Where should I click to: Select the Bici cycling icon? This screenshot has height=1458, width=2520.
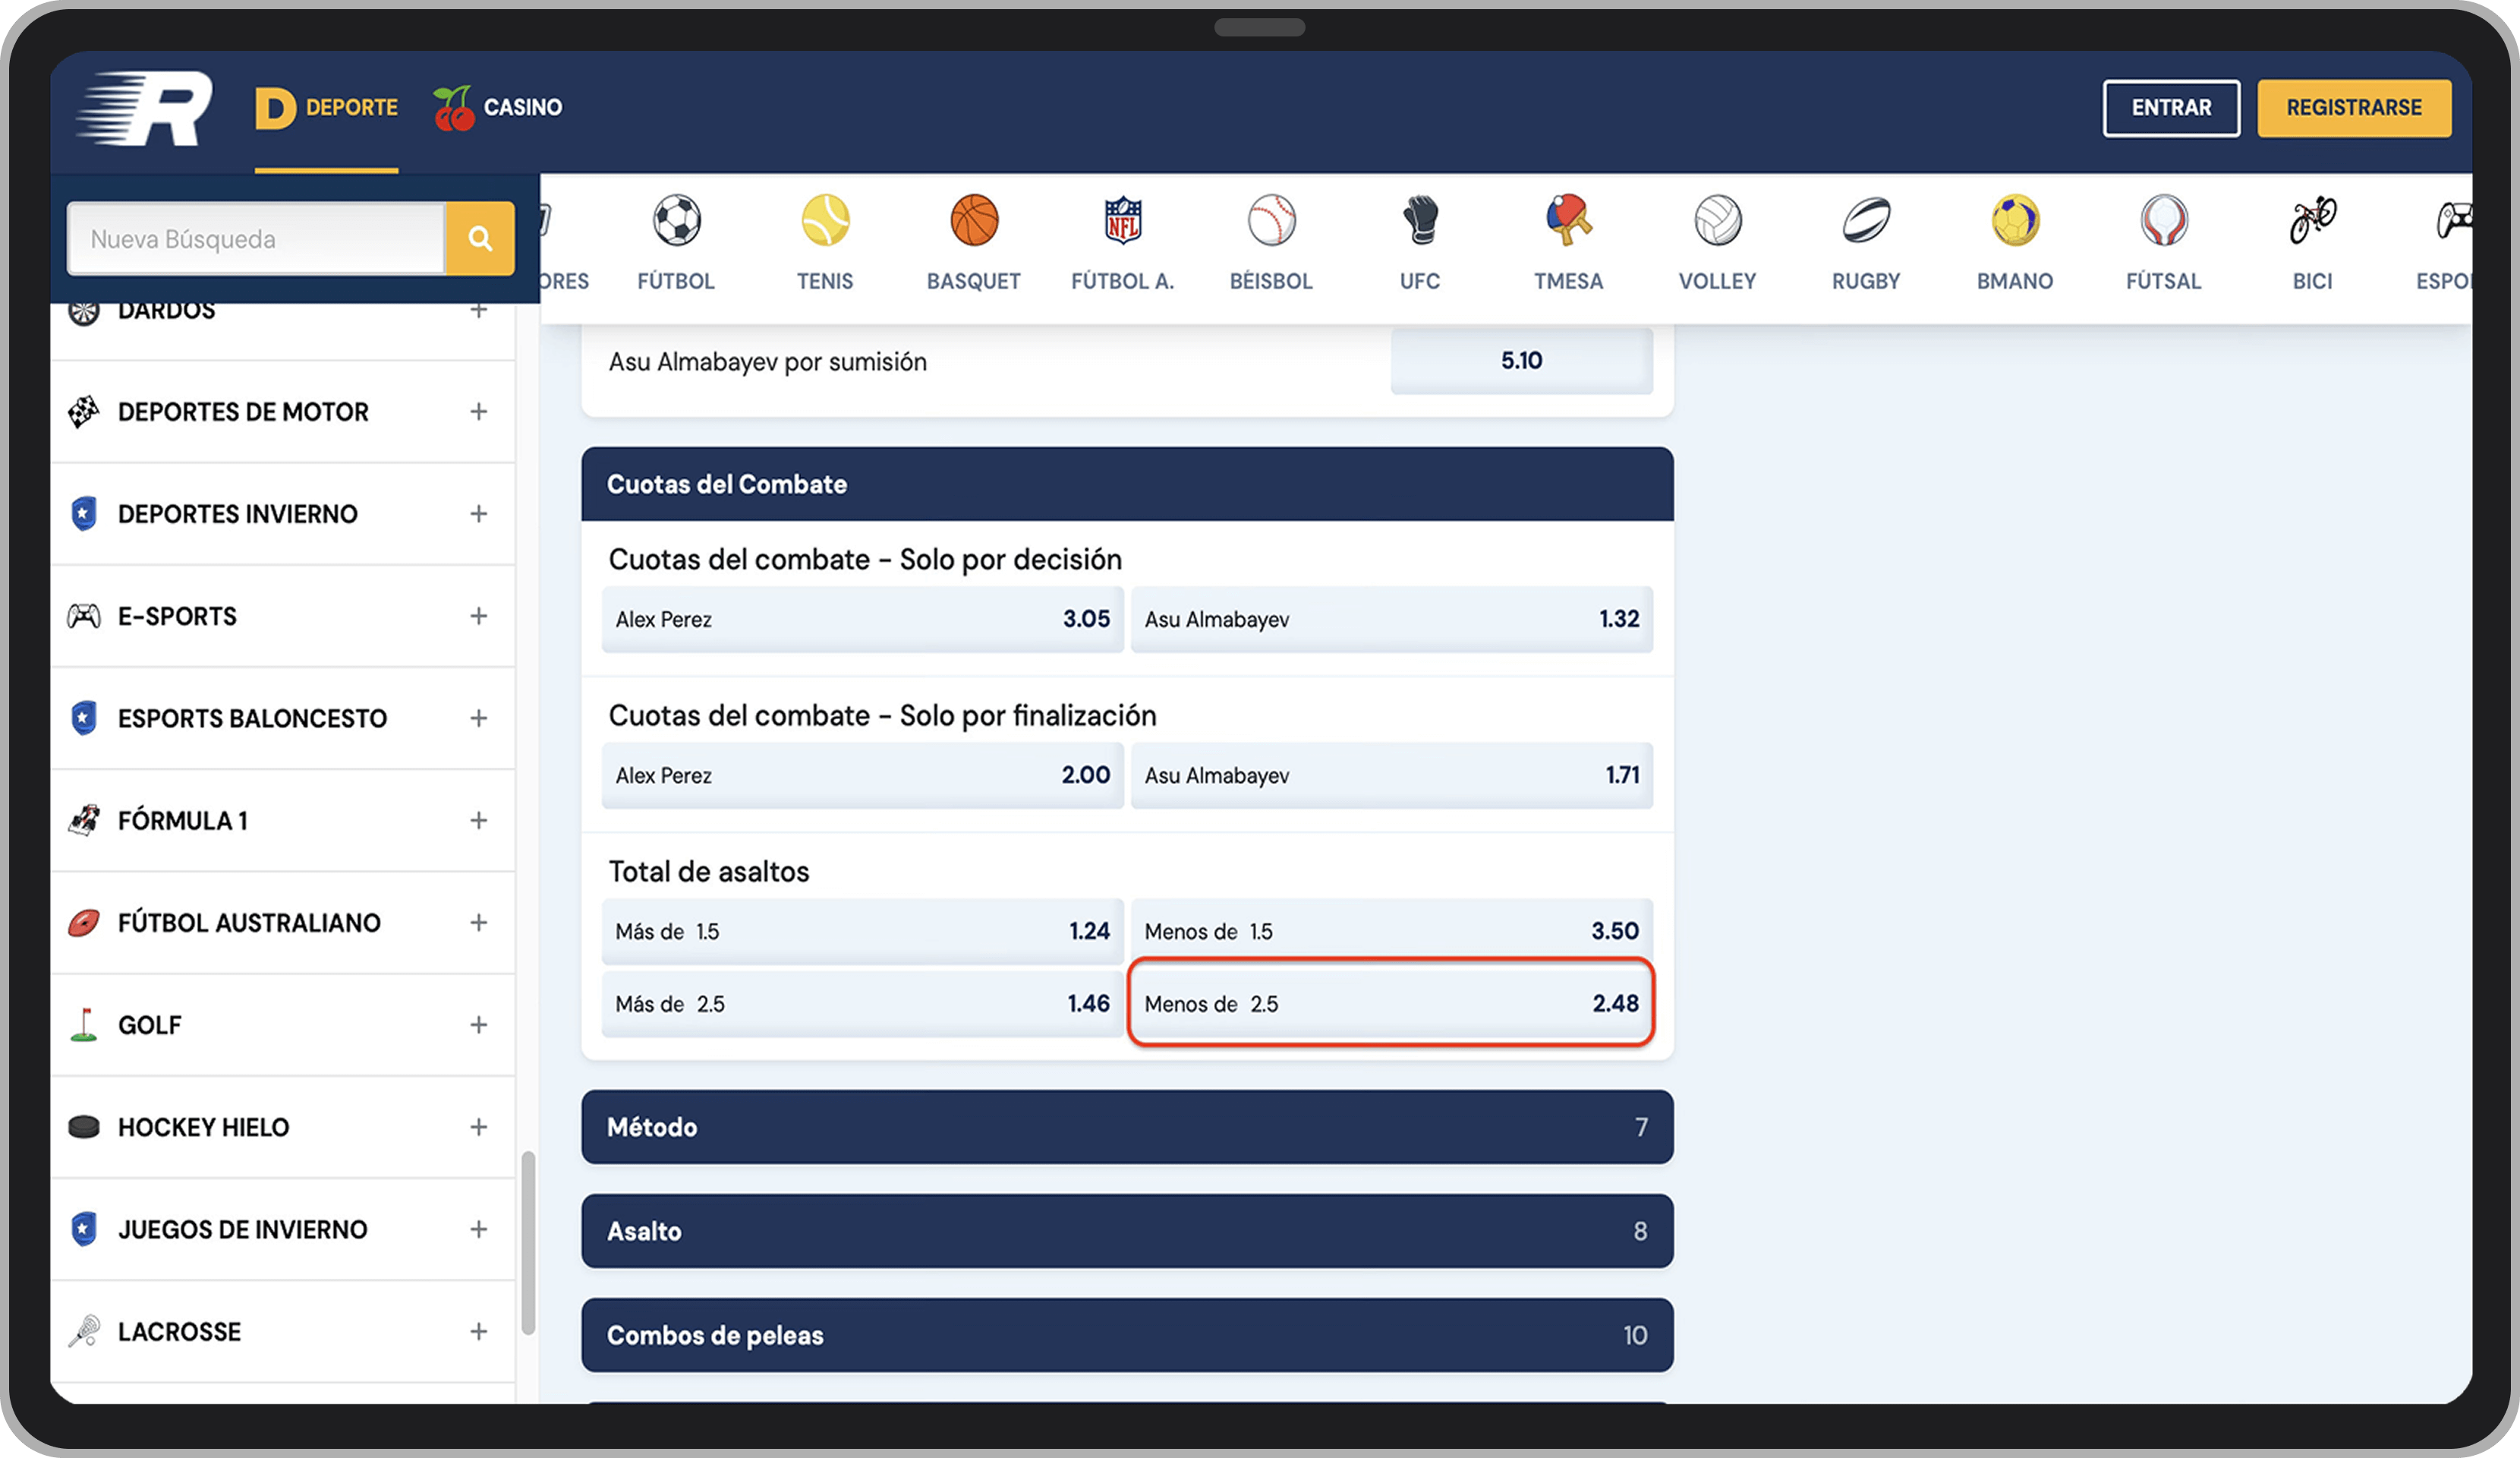(2311, 221)
